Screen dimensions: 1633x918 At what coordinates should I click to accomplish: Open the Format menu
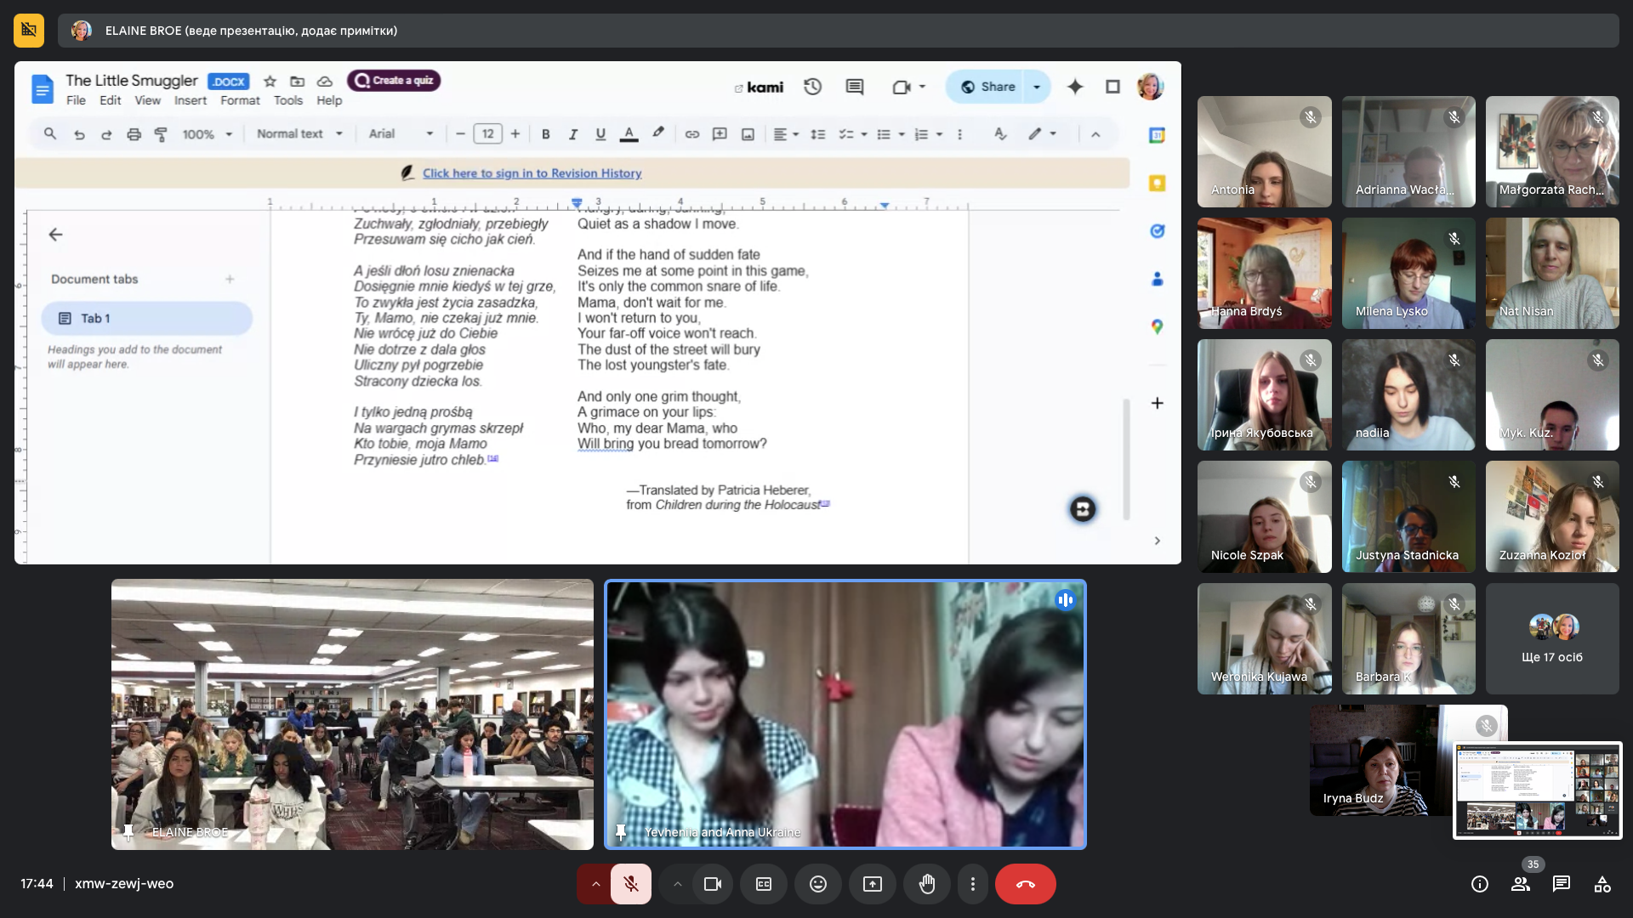[x=240, y=100]
